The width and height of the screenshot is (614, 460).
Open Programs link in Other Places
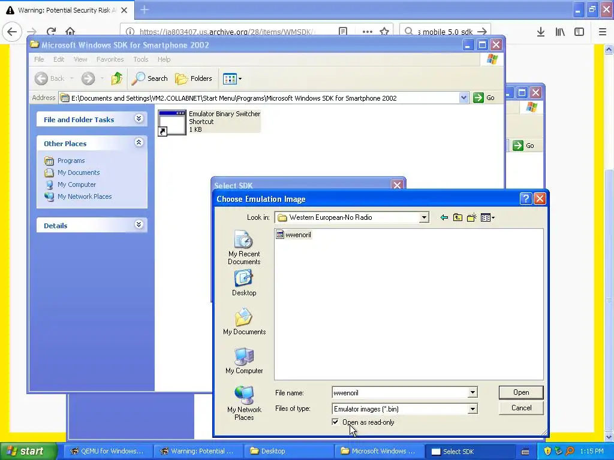click(71, 161)
